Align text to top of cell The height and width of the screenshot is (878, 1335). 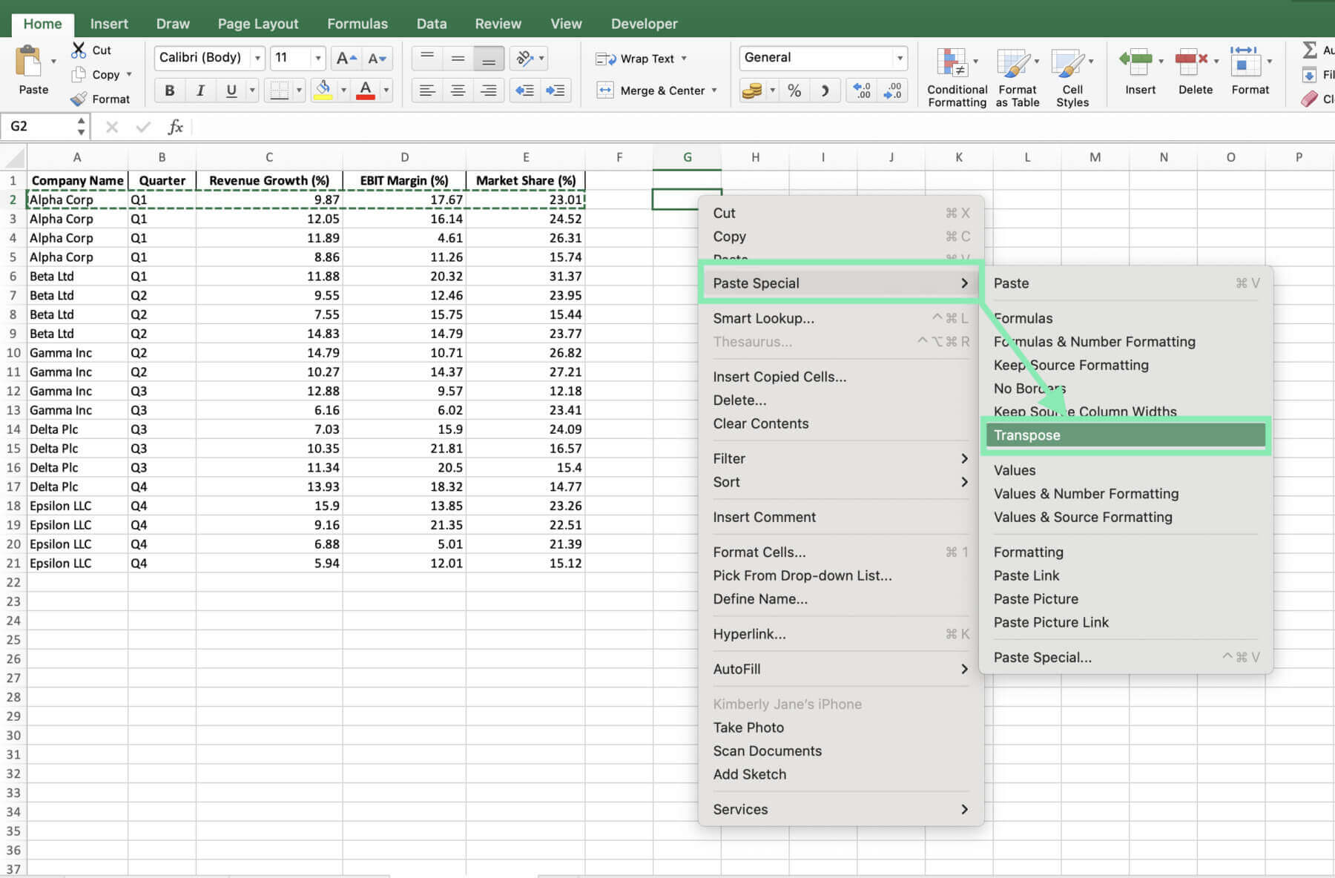point(427,58)
